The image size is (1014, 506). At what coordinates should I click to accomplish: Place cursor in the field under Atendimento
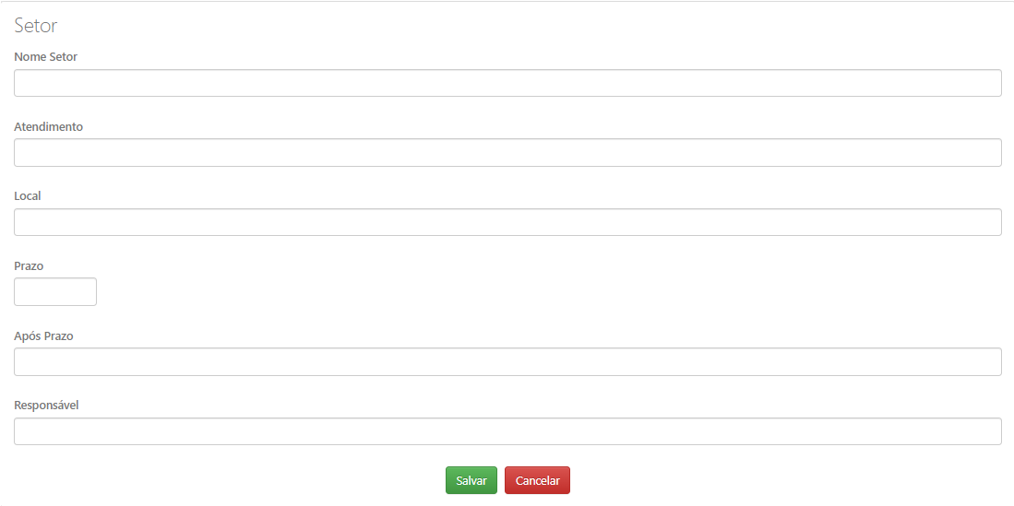coord(507,152)
